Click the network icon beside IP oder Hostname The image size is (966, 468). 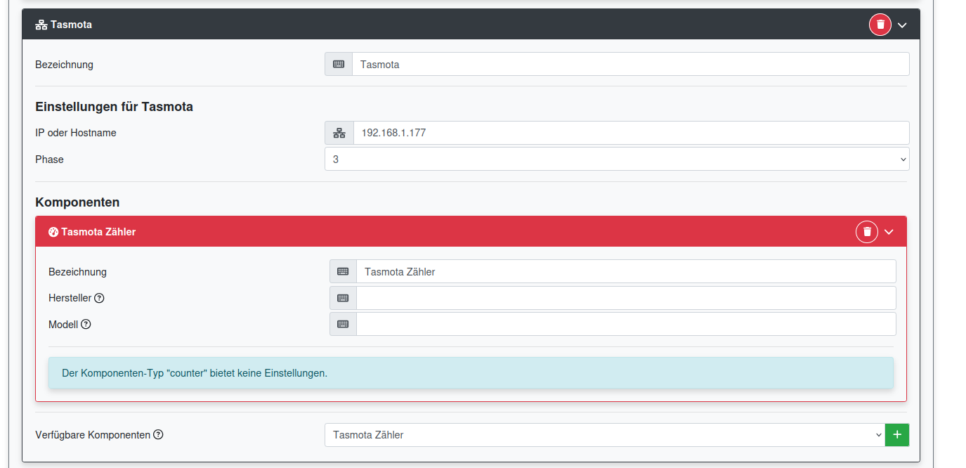[x=339, y=132]
